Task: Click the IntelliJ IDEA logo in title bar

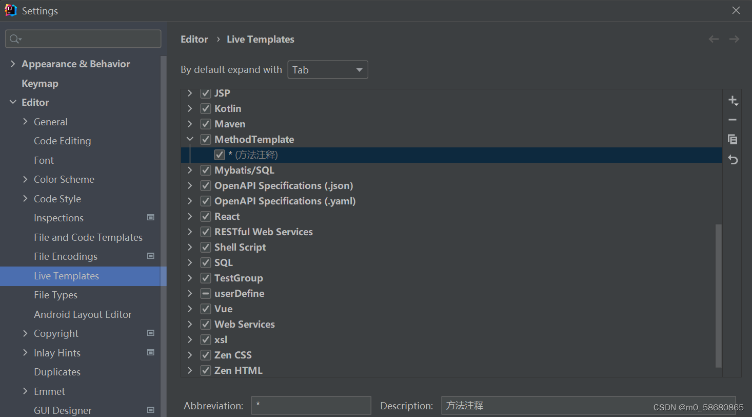Action: click(11, 10)
